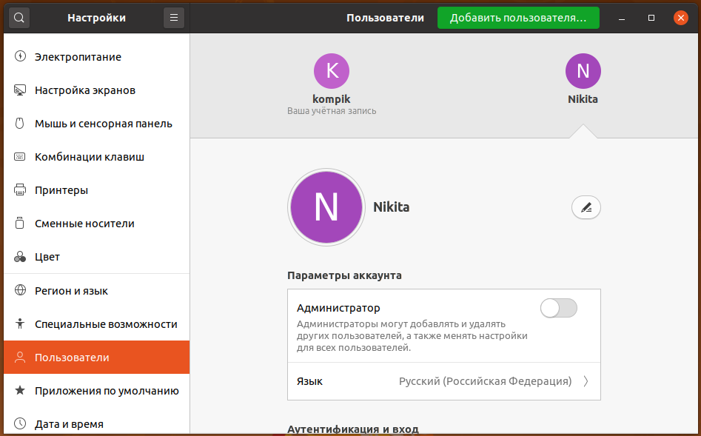Open Сменные носители section

coord(84,224)
